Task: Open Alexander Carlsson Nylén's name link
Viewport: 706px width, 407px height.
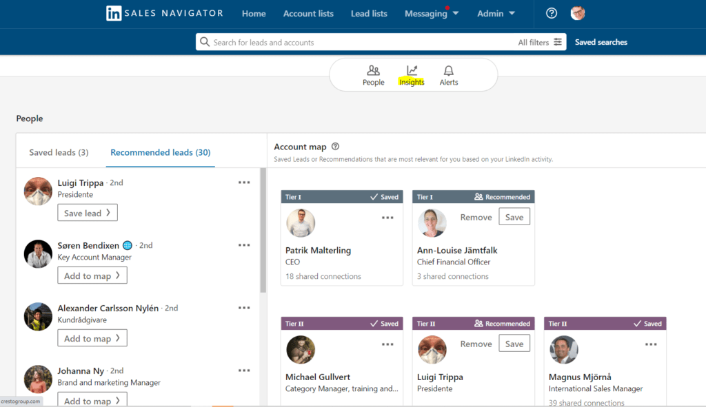Action: pos(108,308)
